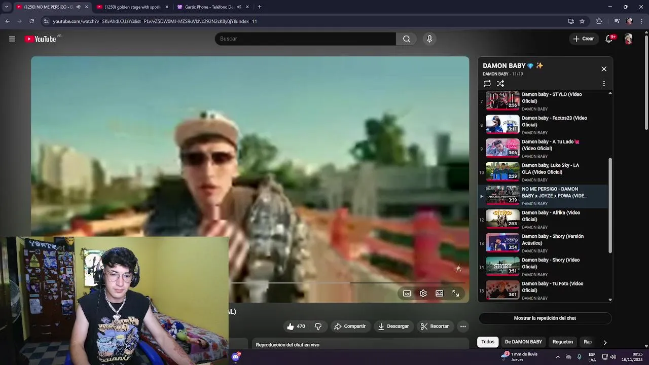Click the playlist panel's scroll-down arrow
649x365 pixels.
(610, 300)
